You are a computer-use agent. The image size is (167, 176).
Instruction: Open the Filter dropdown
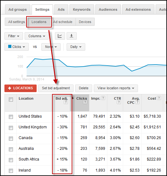pos(14,36)
